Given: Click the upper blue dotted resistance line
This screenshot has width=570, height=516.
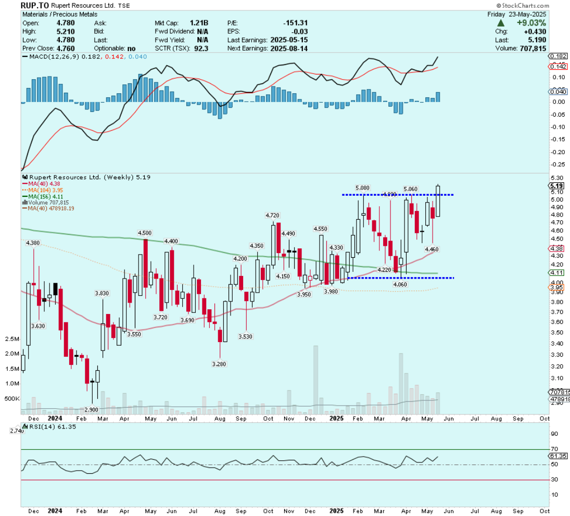Looking at the screenshot, I should tap(398, 195).
